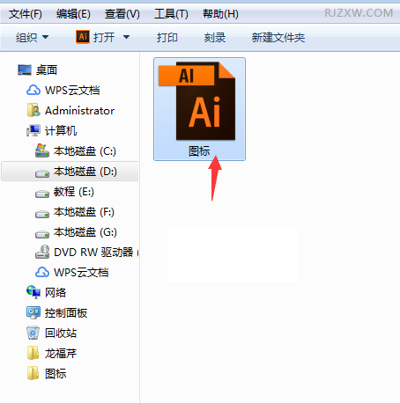400x403 pixels.
Task: Click the 计算机 computer icon
Action: coord(33,131)
